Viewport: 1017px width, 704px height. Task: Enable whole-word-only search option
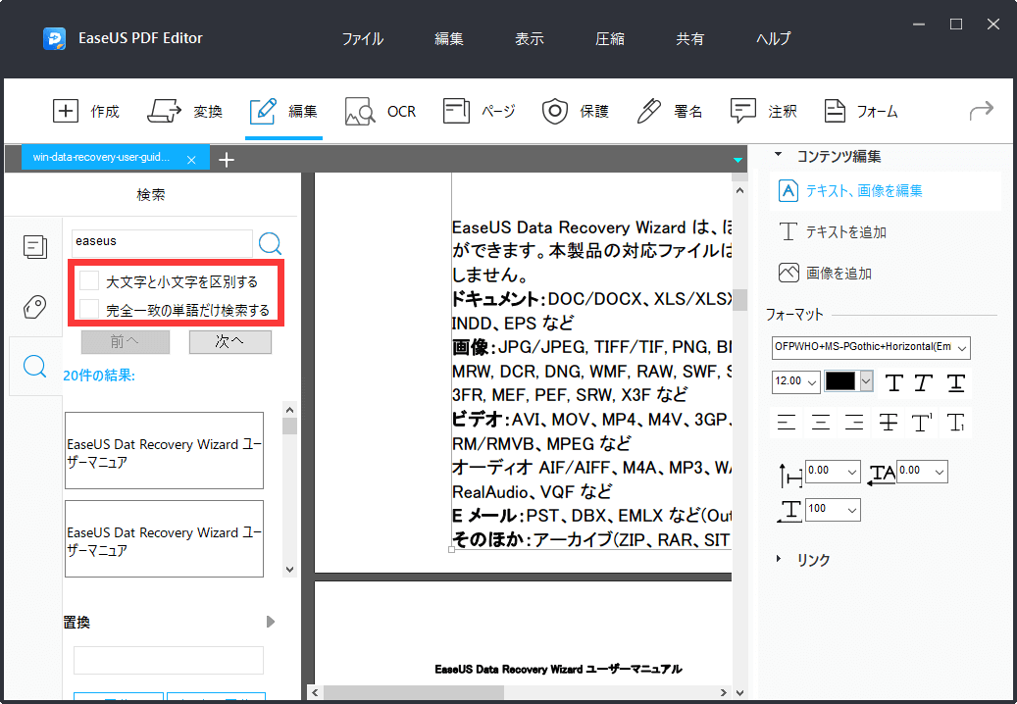pyautogui.click(x=90, y=306)
